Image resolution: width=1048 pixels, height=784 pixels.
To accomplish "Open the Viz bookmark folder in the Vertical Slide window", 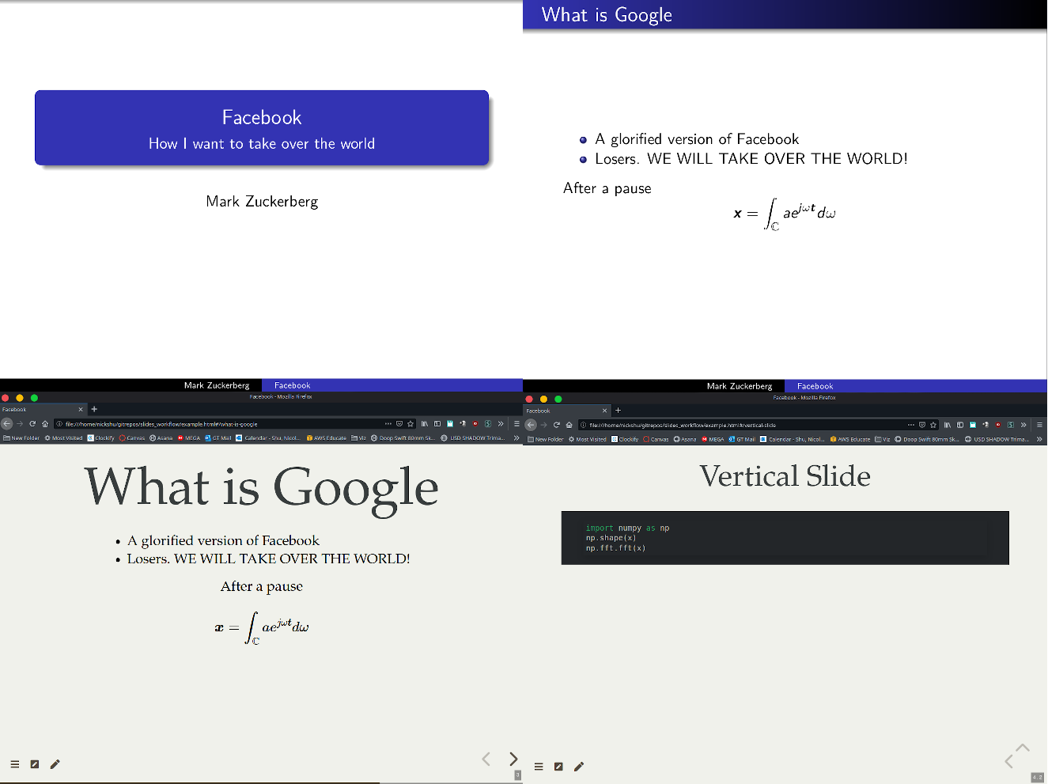I will (883, 439).
